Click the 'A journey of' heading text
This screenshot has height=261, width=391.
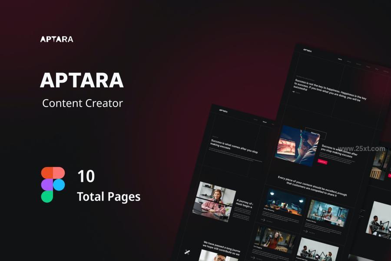[244, 204]
